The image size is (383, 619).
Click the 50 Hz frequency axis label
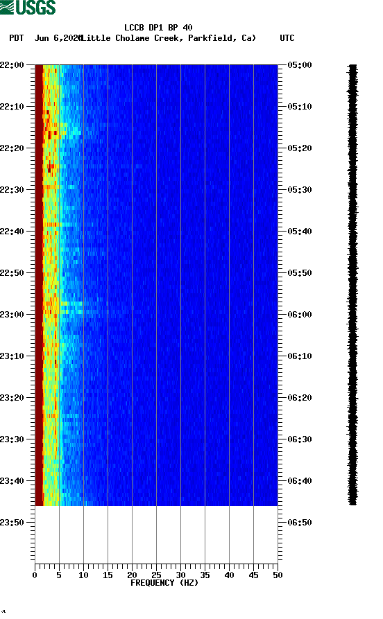(x=278, y=575)
